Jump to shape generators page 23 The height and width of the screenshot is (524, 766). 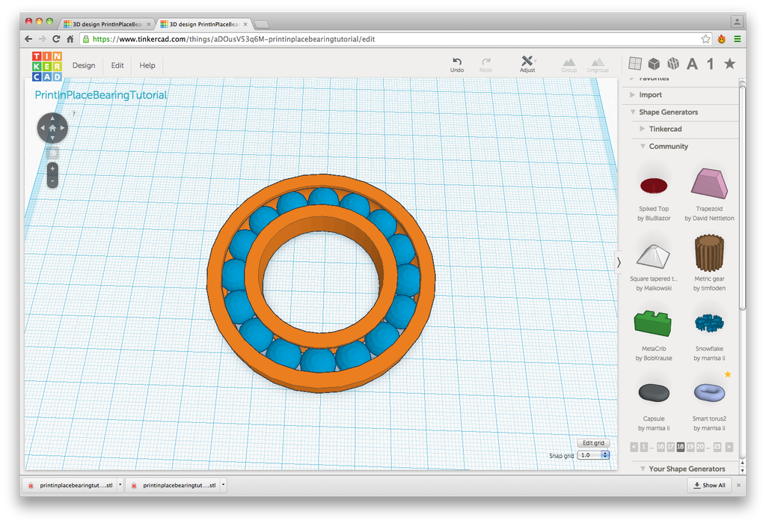[717, 447]
